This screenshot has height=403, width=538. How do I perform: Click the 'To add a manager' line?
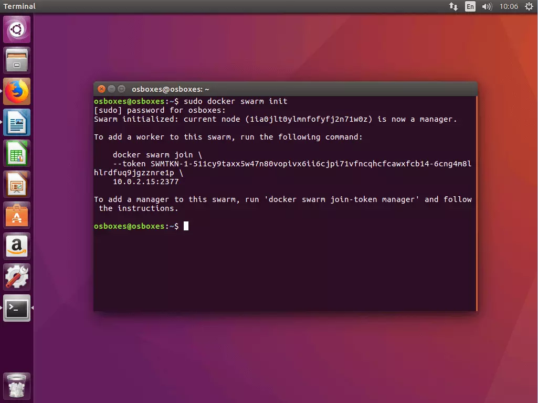[283, 199]
